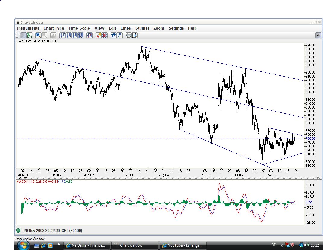The height and width of the screenshot is (250, 323).
Task: Expand hidden system tray icons
Action: coord(281,245)
